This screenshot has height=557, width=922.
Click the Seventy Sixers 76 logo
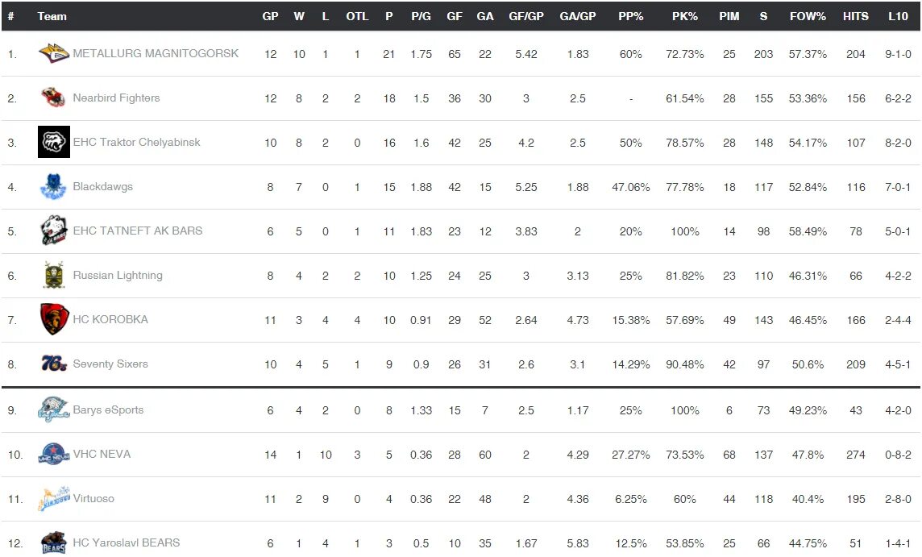tap(54, 364)
